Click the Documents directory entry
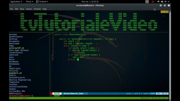Viewport: 180px width, 101px height. point(14,41)
